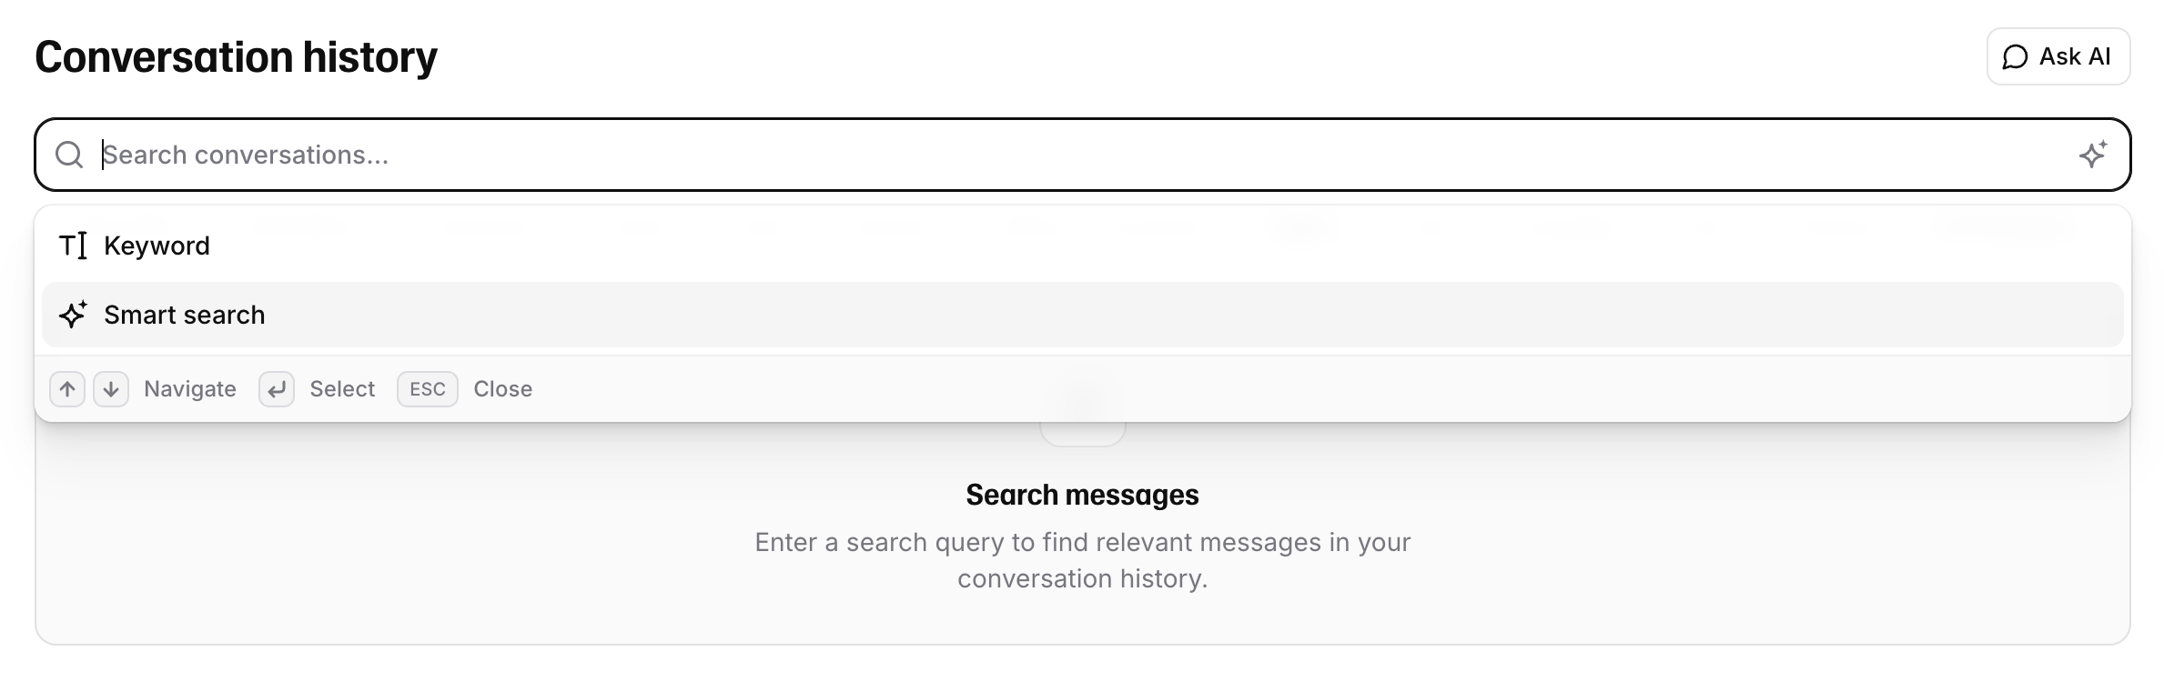The width and height of the screenshot is (2164, 682).
Task: Click the sparkle icon inside the search bar
Action: pos(2093,154)
